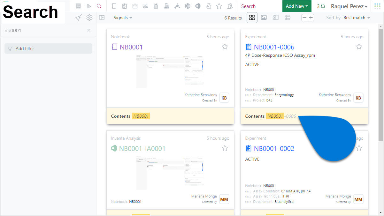Open the Add New dropdown
The image size is (384, 216).
click(297, 6)
